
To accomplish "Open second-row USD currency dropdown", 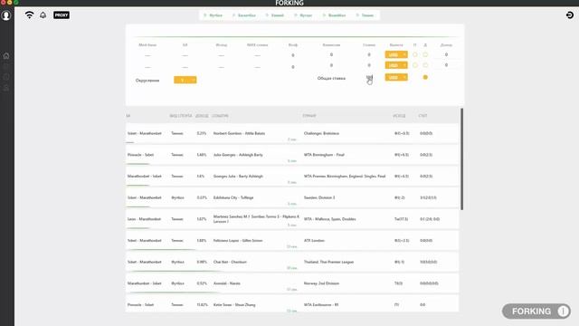I will 396,65.
